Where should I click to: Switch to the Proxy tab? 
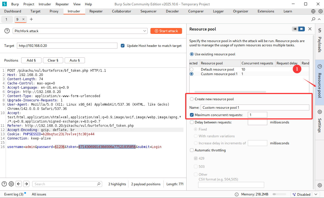tap(54, 11)
